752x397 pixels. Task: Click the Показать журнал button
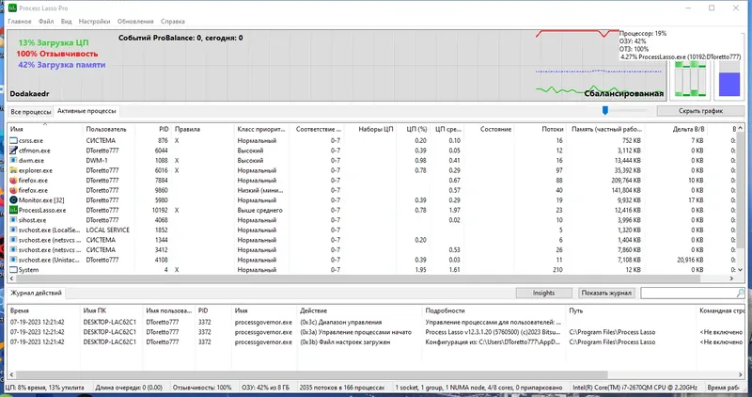coord(606,293)
